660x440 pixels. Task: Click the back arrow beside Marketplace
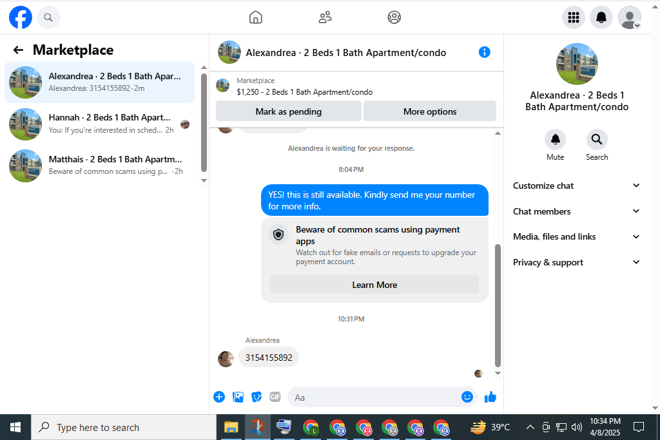point(18,50)
